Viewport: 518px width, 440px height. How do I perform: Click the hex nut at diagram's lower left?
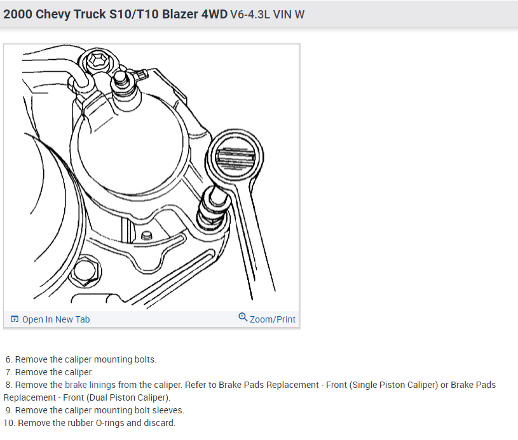[x=85, y=270]
